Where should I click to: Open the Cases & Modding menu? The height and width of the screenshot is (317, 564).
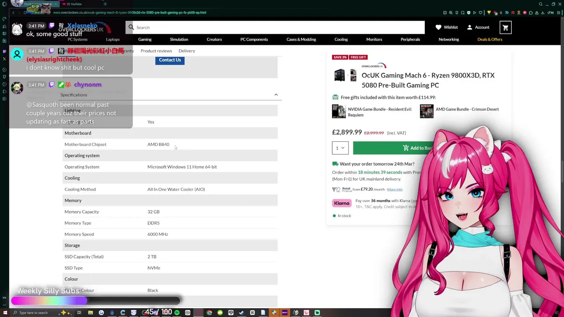click(x=301, y=39)
